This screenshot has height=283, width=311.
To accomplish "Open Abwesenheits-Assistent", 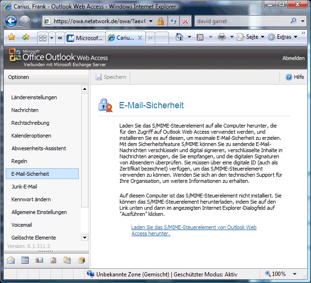I will [x=39, y=148].
